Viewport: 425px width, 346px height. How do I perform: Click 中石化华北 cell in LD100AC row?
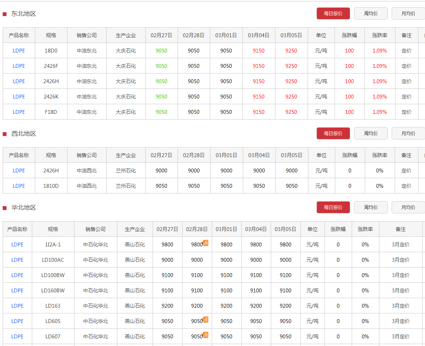click(x=96, y=260)
